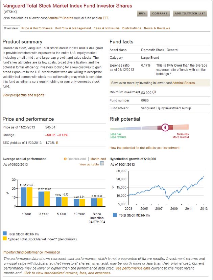Follow the Admiral Shares link in savings banner
The width and height of the screenshot is (213, 280).
(184, 83)
